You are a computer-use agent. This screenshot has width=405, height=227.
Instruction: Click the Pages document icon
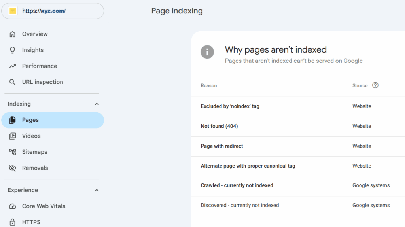(12, 120)
